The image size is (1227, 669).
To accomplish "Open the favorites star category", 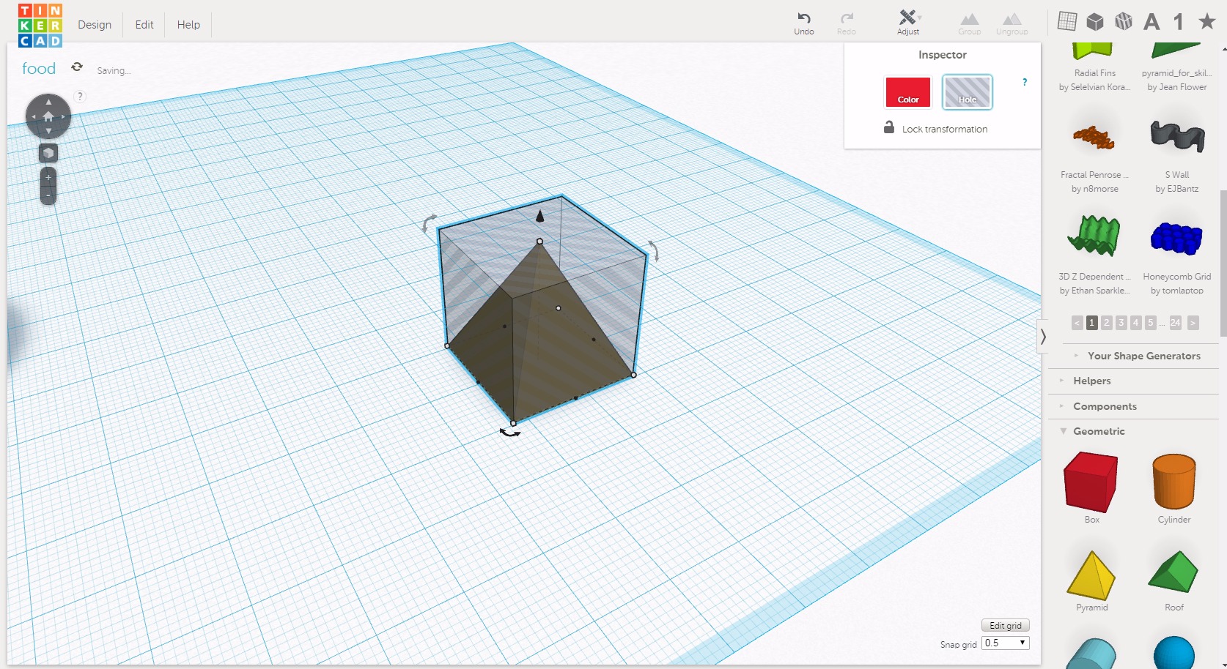I will click(x=1206, y=21).
